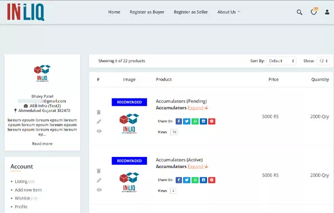Share Accumulators (Pending) on Pinterest
The image size is (334, 213).
point(212,121)
